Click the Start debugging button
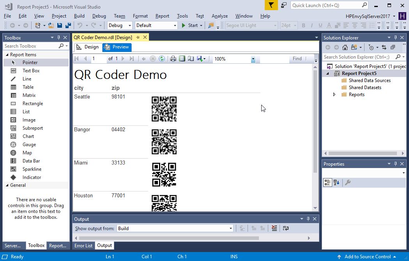 190,25
